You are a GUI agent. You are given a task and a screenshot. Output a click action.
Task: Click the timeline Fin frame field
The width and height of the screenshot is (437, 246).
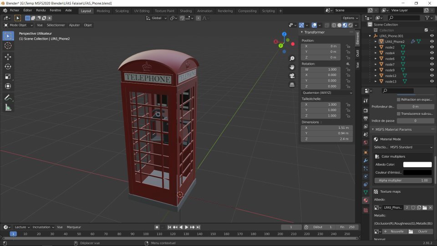point(347,227)
